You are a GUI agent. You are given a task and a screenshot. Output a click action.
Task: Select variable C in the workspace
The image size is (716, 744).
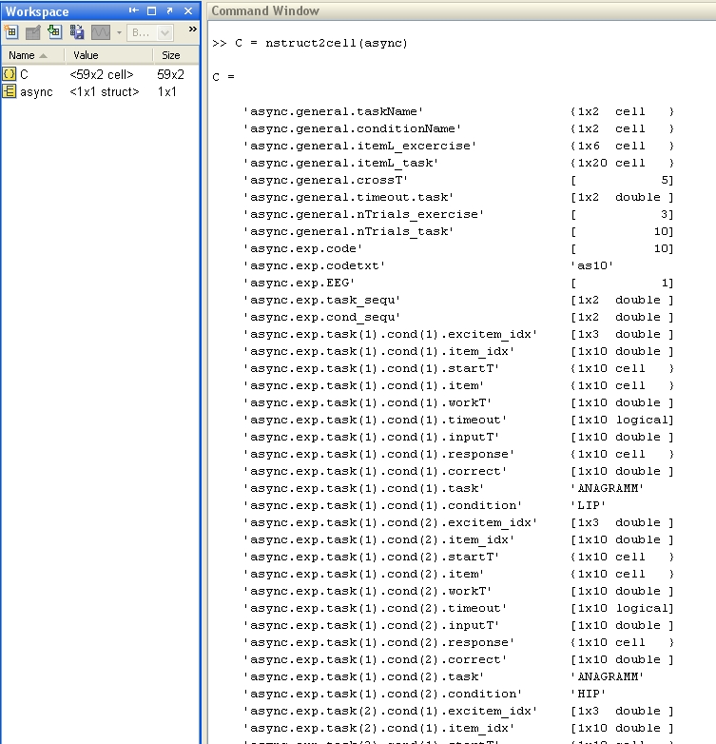pyautogui.click(x=100, y=74)
